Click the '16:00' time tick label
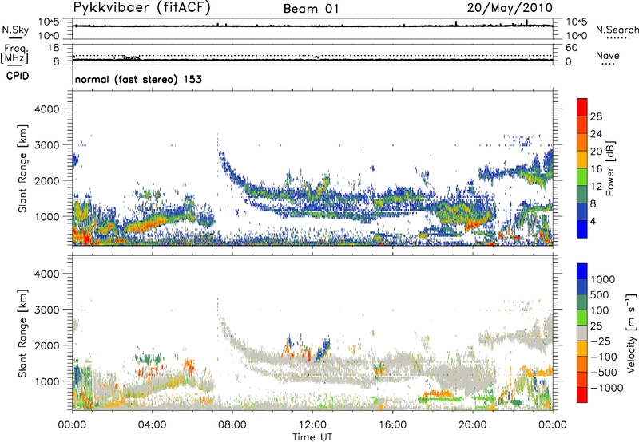 (392, 425)
